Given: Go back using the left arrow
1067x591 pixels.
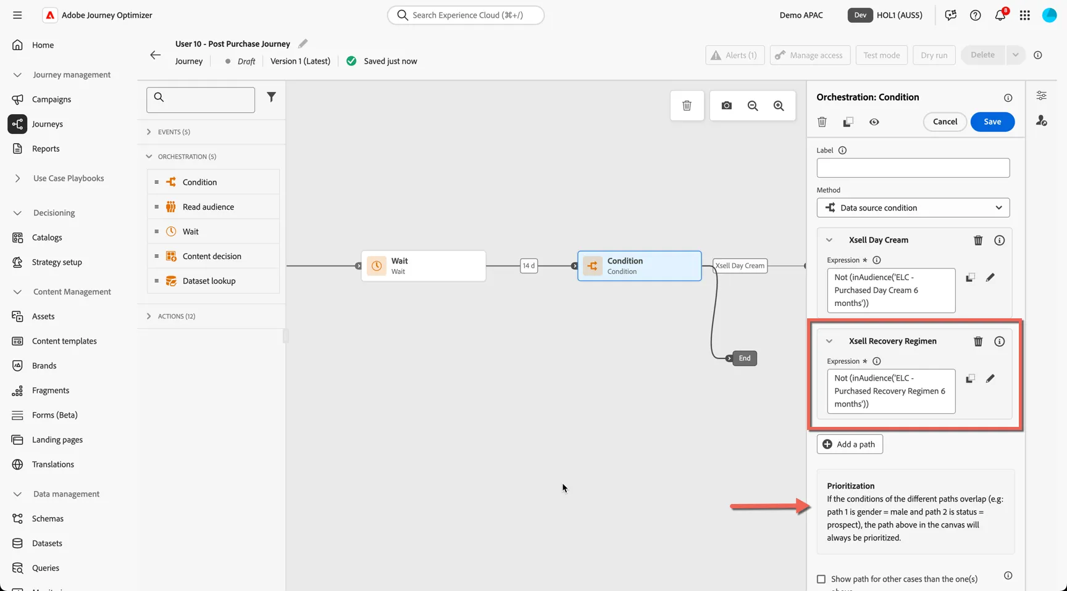Looking at the screenshot, I should coord(155,55).
